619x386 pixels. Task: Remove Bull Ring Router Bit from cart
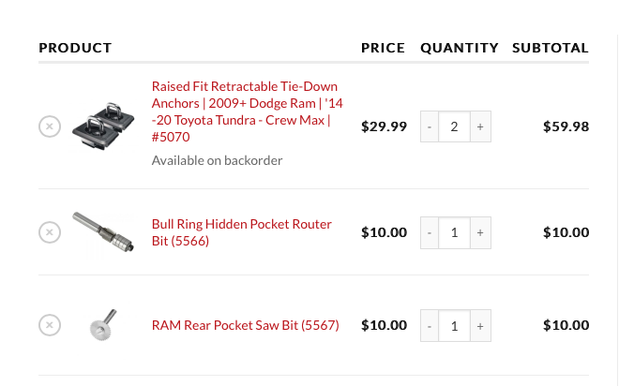50,232
